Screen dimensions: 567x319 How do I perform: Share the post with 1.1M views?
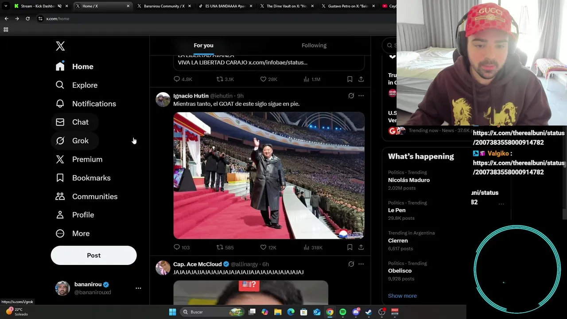361,79
